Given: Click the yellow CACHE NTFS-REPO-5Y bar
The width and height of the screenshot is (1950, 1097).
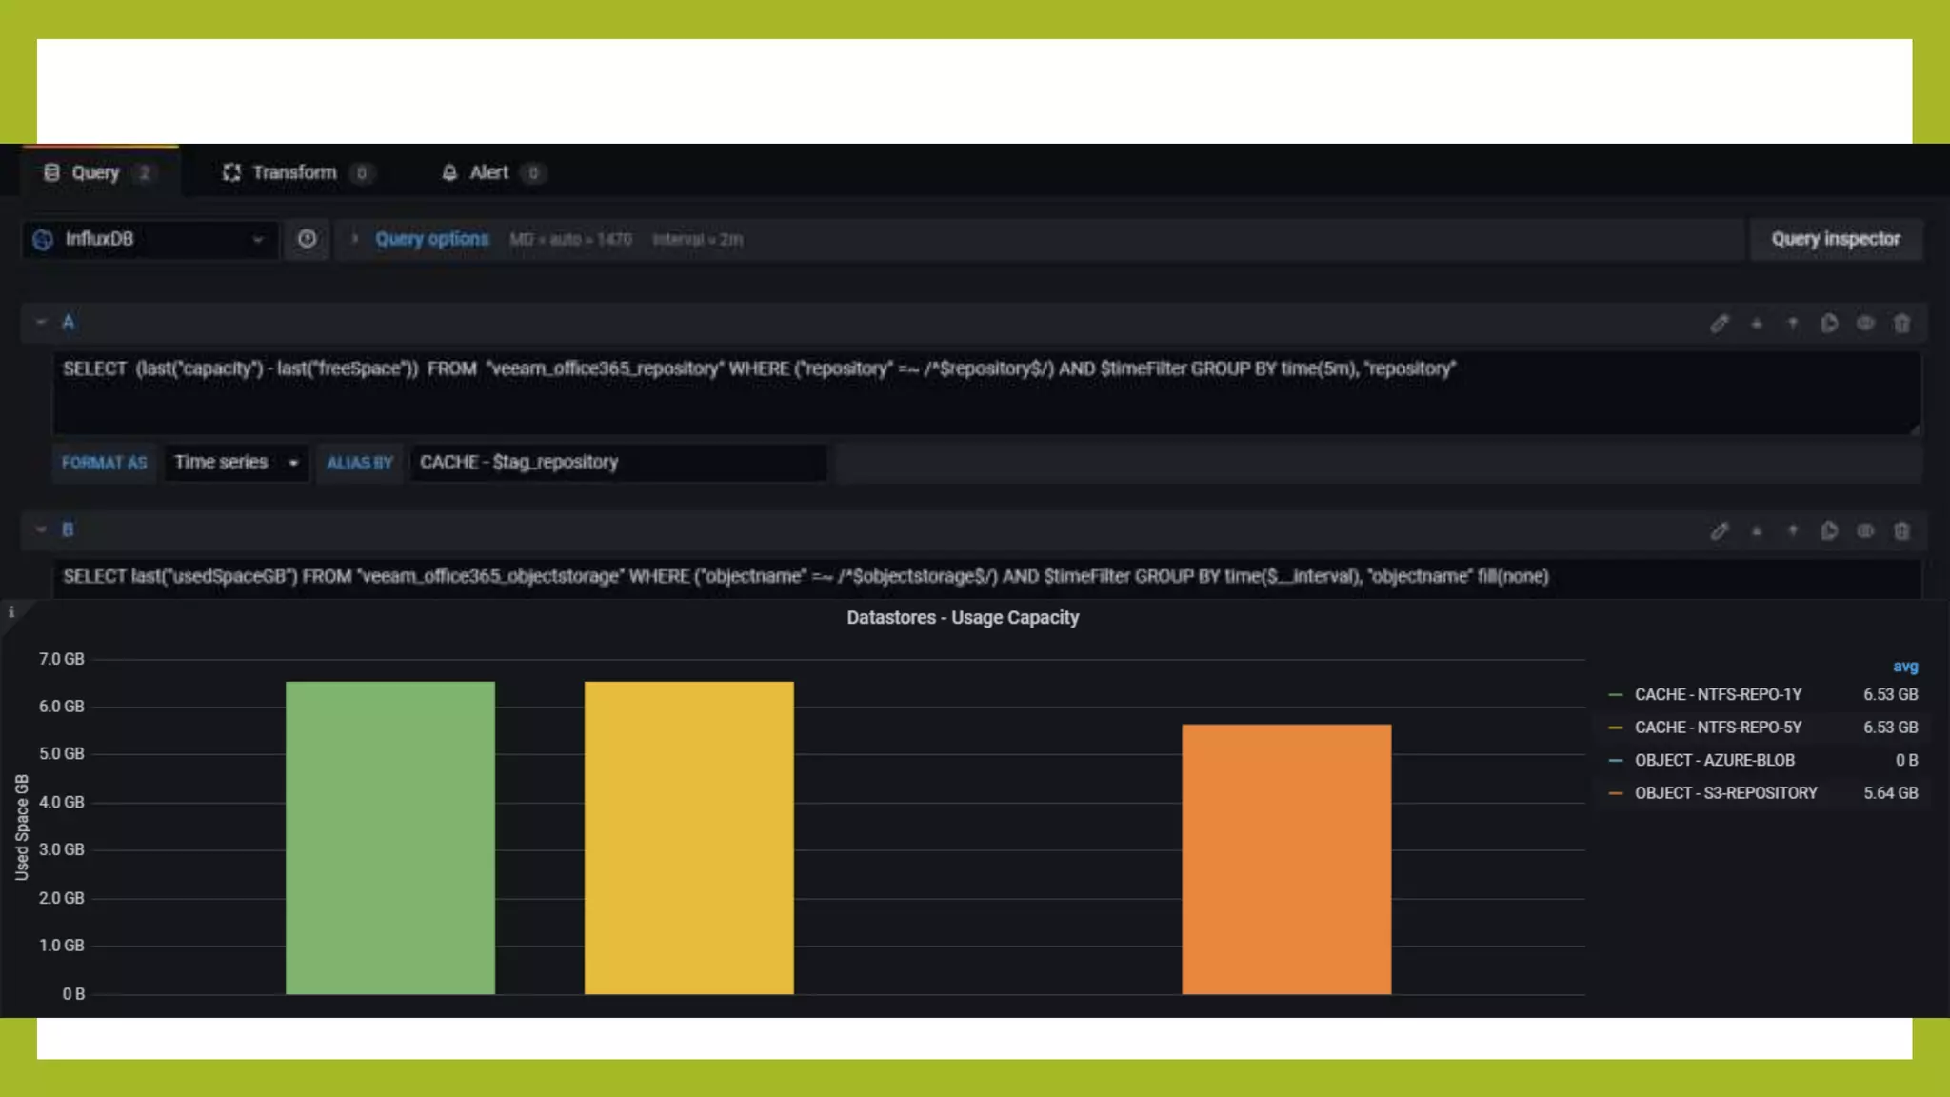Looking at the screenshot, I should tap(688, 838).
